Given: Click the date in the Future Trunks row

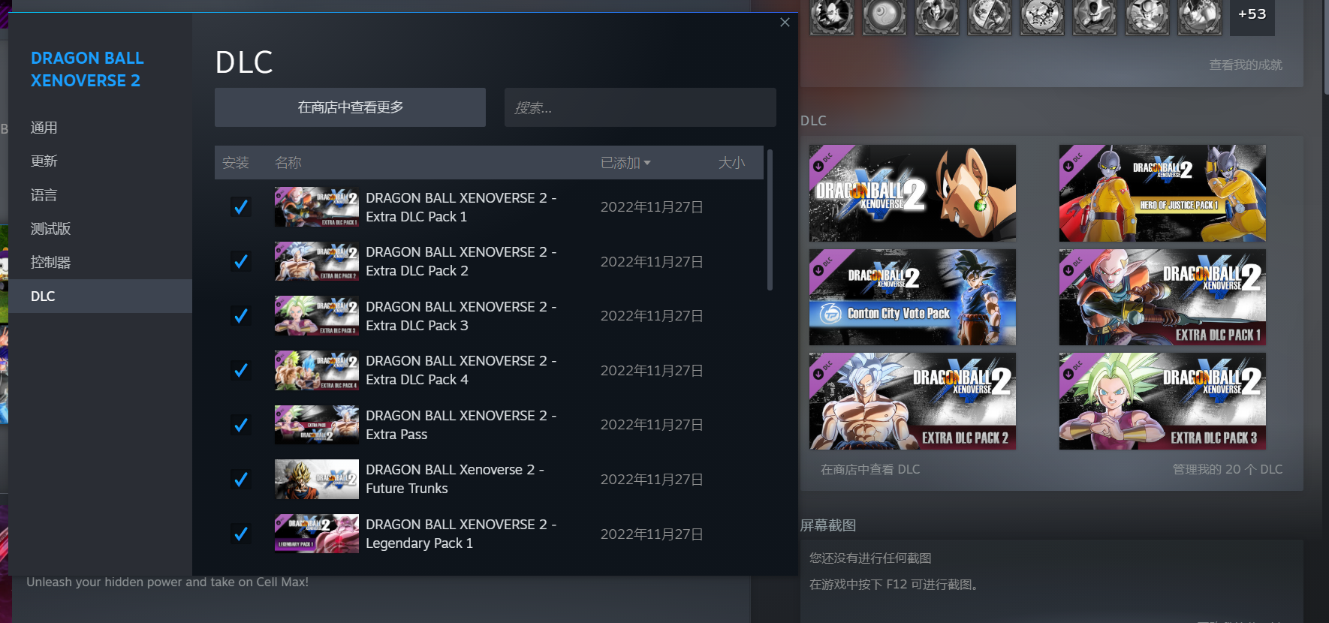Looking at the screenshot, I should [x=652, y=480].
